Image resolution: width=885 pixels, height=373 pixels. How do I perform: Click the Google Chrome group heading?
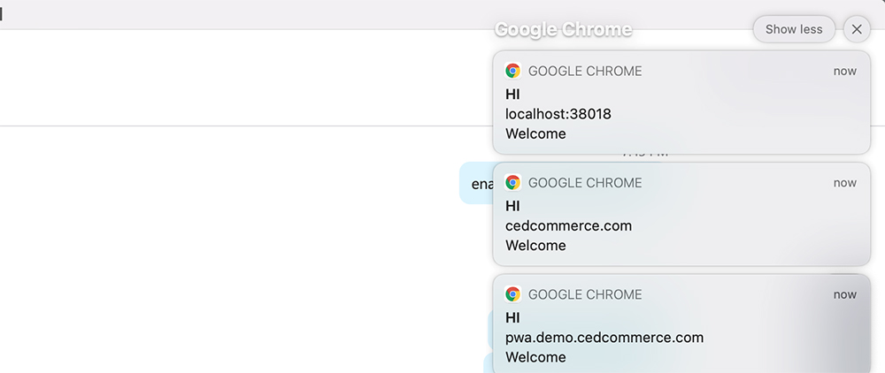click(x=563, y=29)
